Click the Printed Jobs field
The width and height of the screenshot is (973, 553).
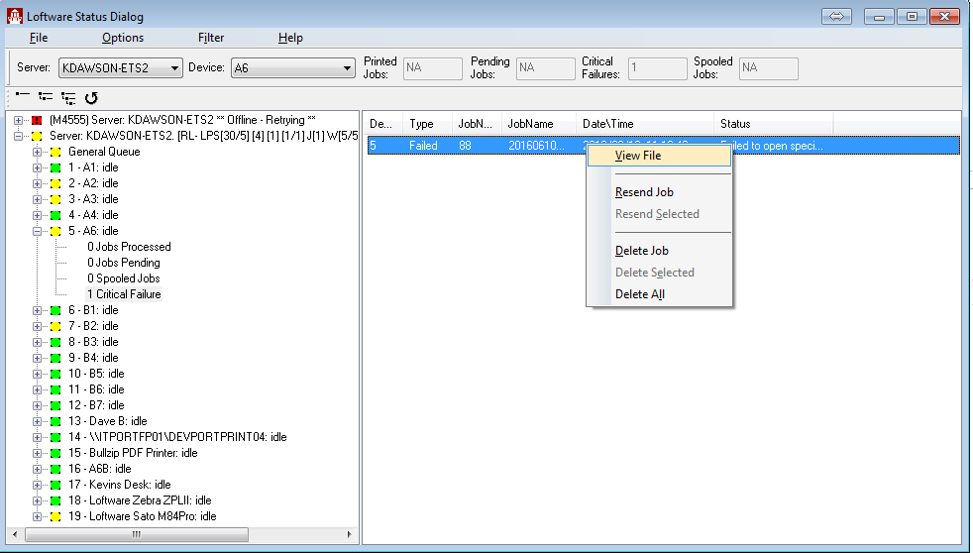coord(433,68)
